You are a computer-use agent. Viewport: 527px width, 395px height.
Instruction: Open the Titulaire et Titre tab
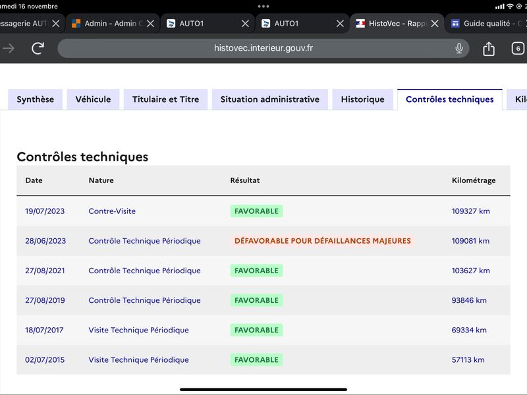tap(166, 99)
